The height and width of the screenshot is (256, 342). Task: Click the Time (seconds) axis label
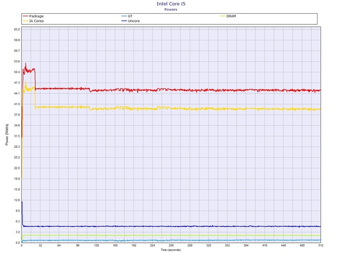(171, 250)
